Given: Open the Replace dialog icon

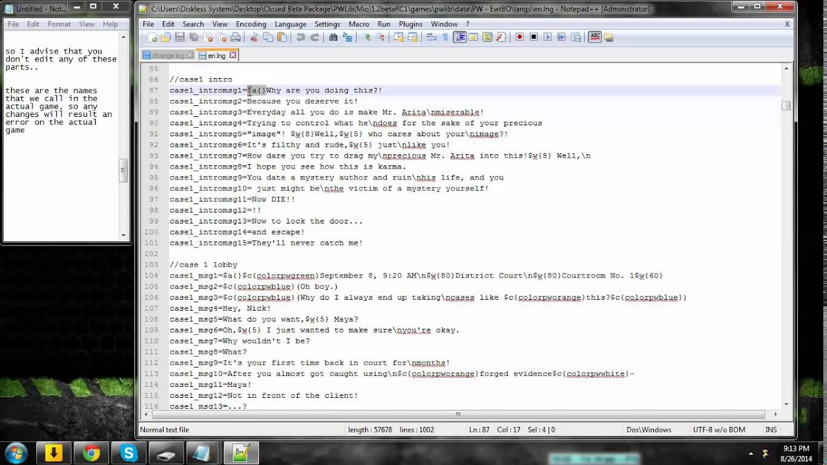Looking at the screenshot, I should [x=347, y=37].
